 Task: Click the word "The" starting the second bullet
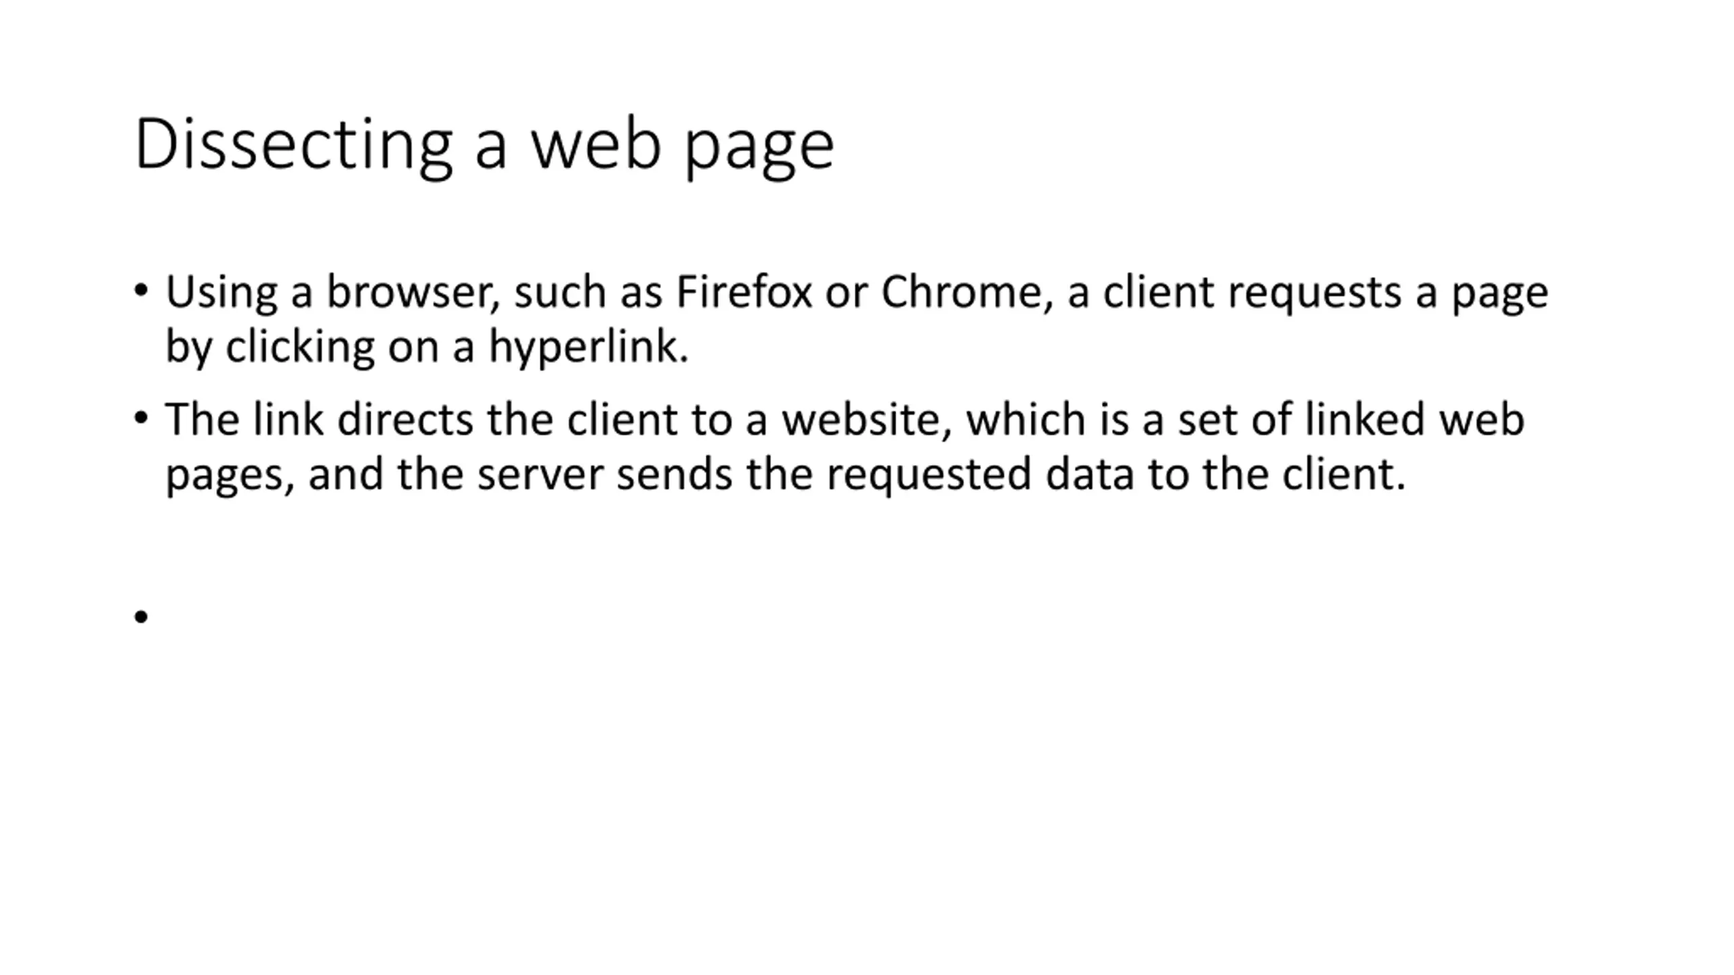coord(202,420)
